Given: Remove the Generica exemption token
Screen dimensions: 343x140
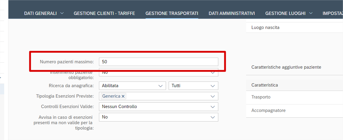Looking at the screenshot, I should click(x=123, y=96).
